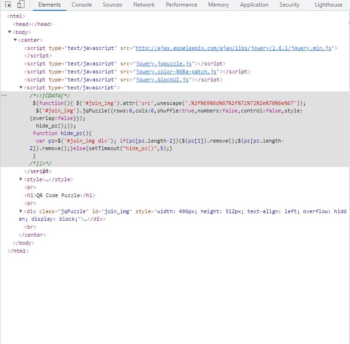Expand the jqPuzzle join_img div node
The height and width of the screenshot is (344, 350).
(21, 211)
